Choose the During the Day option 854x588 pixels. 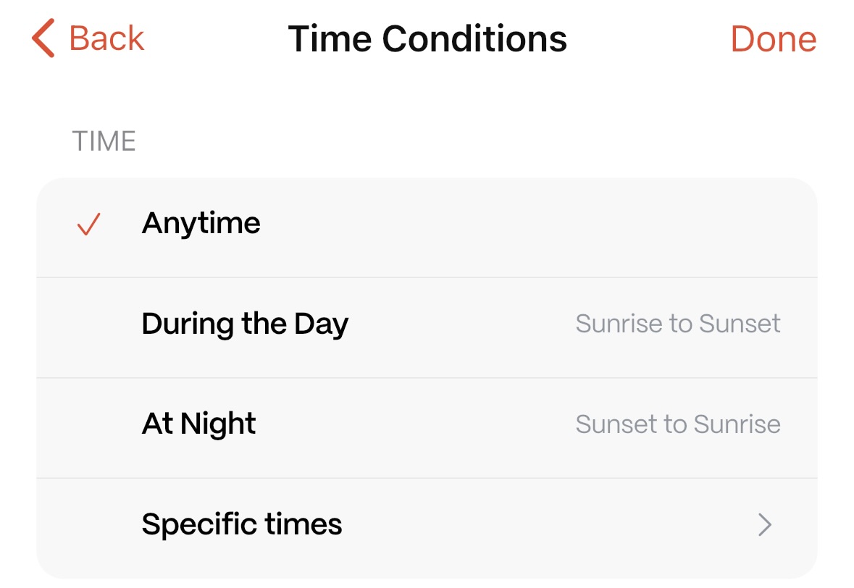pyautogui.click(x=245, y=324)
